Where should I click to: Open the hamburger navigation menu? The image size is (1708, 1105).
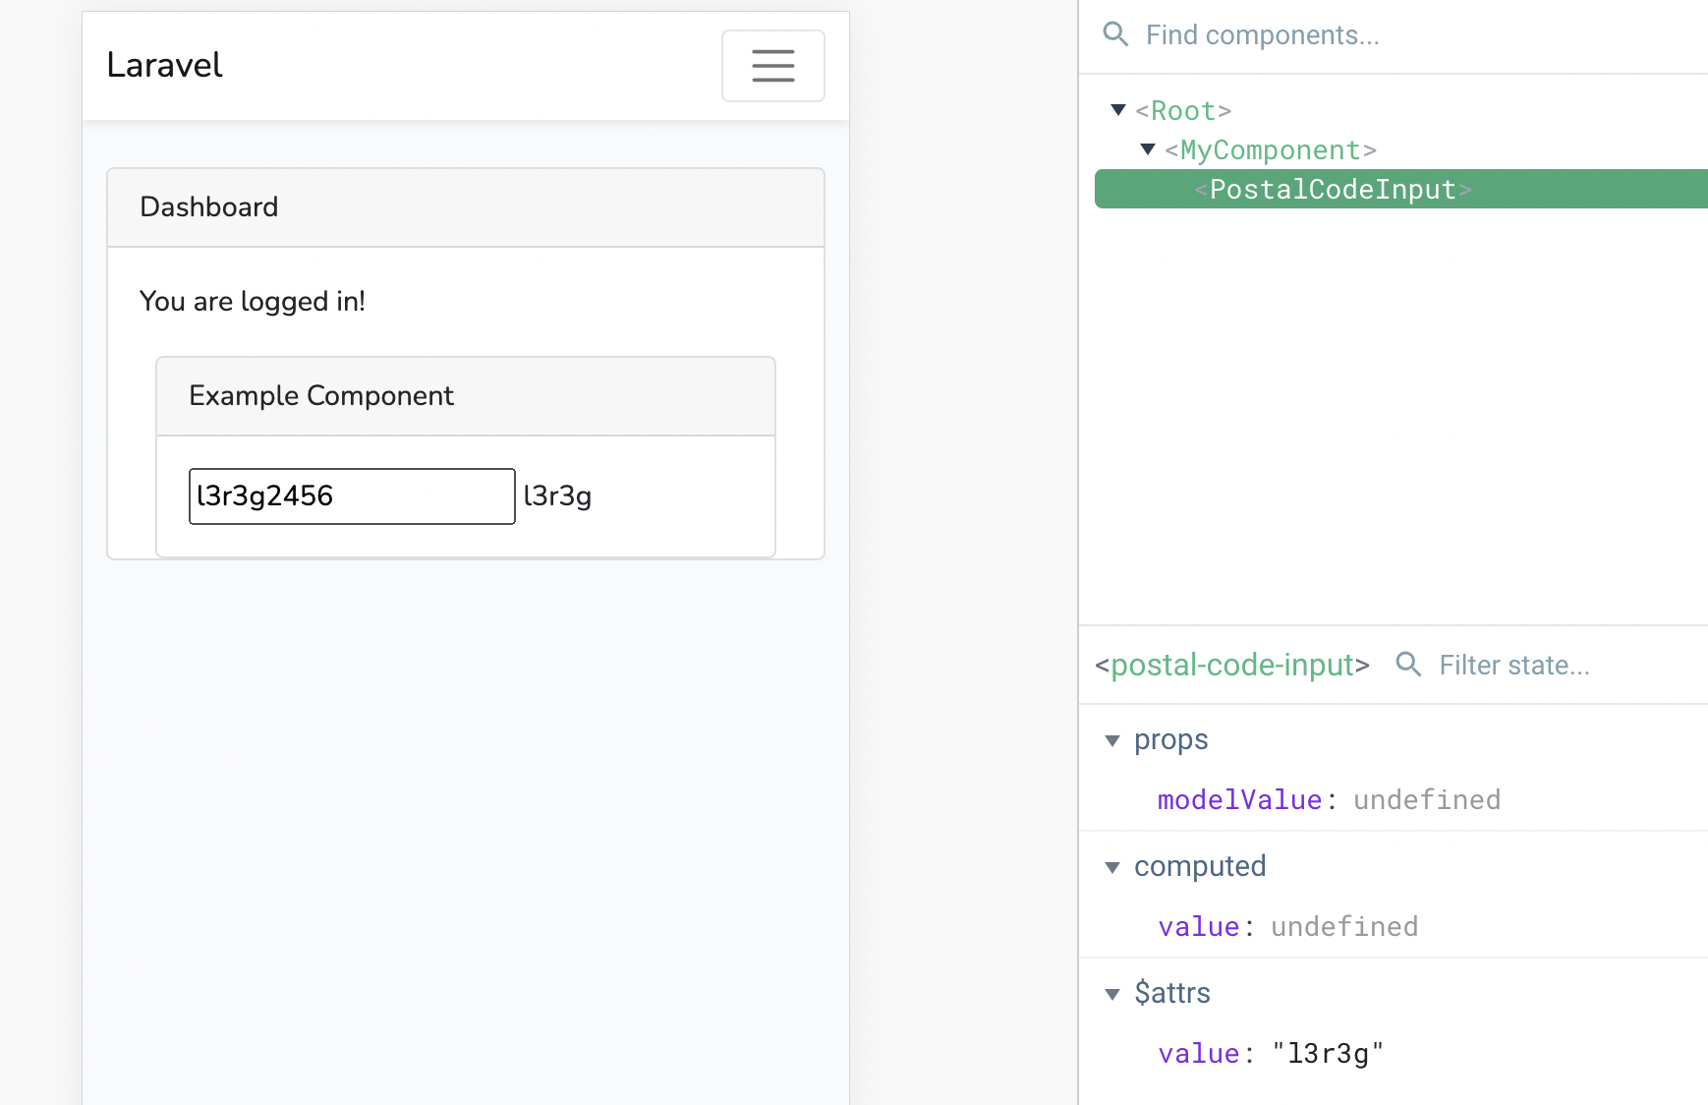click(x=772, y=66)
